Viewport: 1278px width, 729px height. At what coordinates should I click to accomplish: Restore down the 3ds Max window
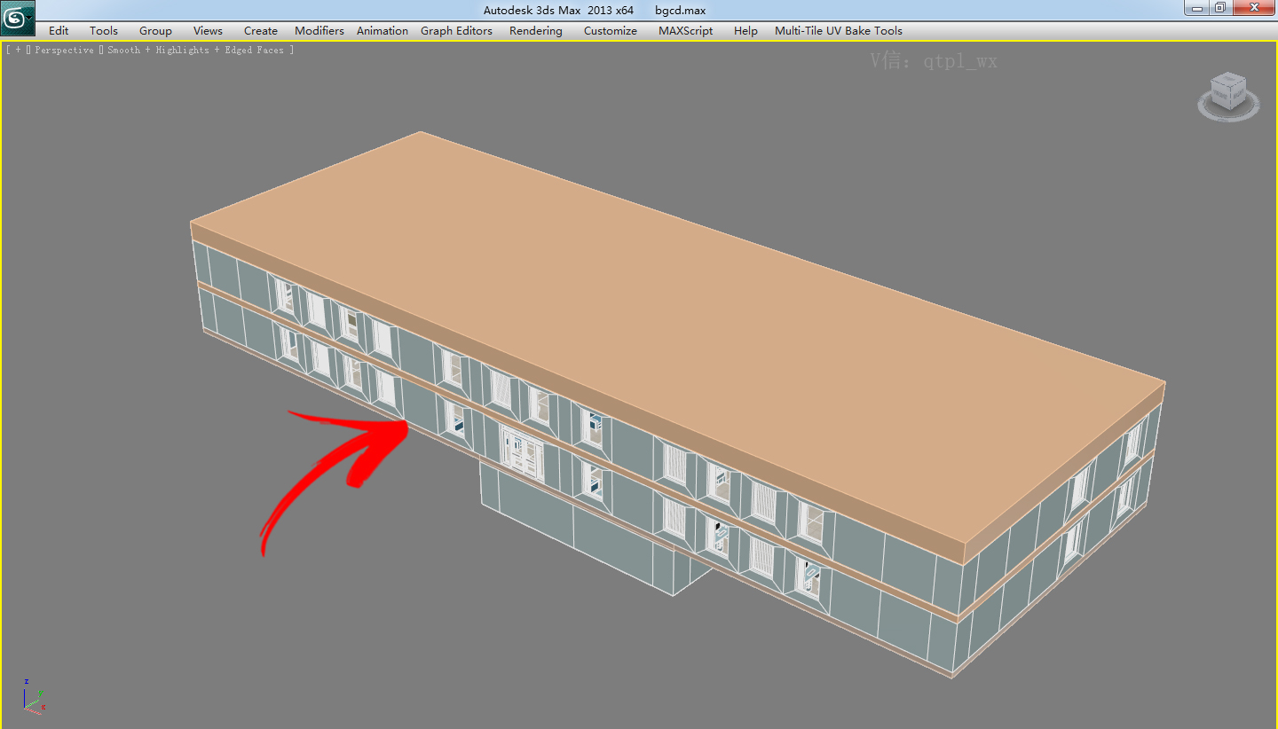point(1221,8)
